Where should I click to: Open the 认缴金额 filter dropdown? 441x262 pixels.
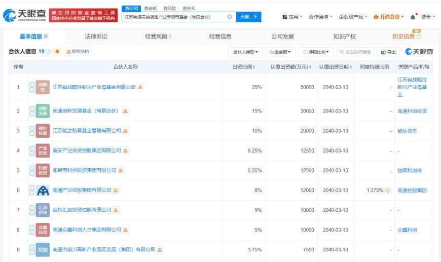[279, 52]
